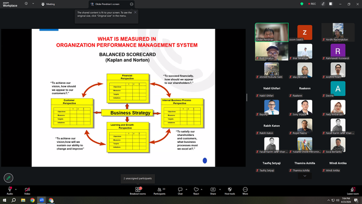Select the Rahmawati Kuswandi participant tile

coord(338,51)
